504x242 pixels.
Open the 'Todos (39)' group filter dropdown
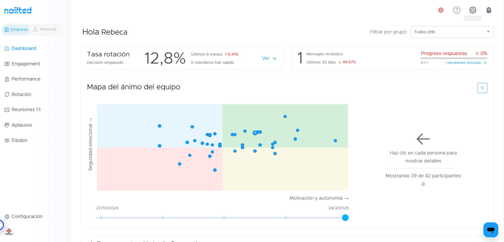click(x=452, y=32)
